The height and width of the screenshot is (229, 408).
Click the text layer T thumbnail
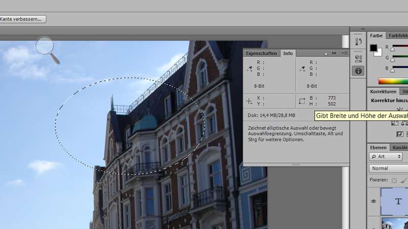(x=398, y=201)
